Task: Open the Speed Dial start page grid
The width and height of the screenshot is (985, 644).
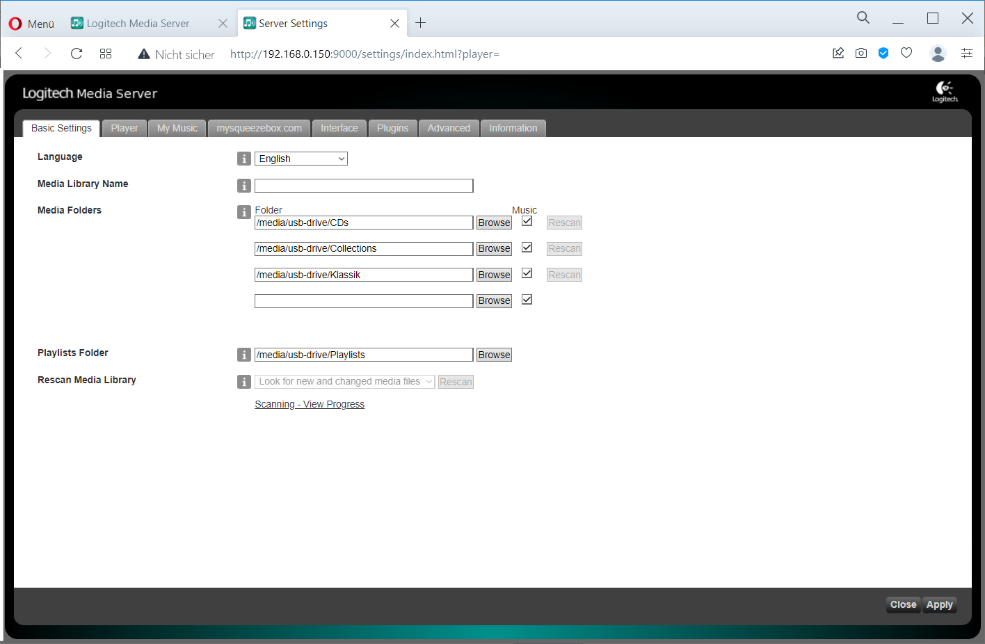Action: click(x=106, y=54)
